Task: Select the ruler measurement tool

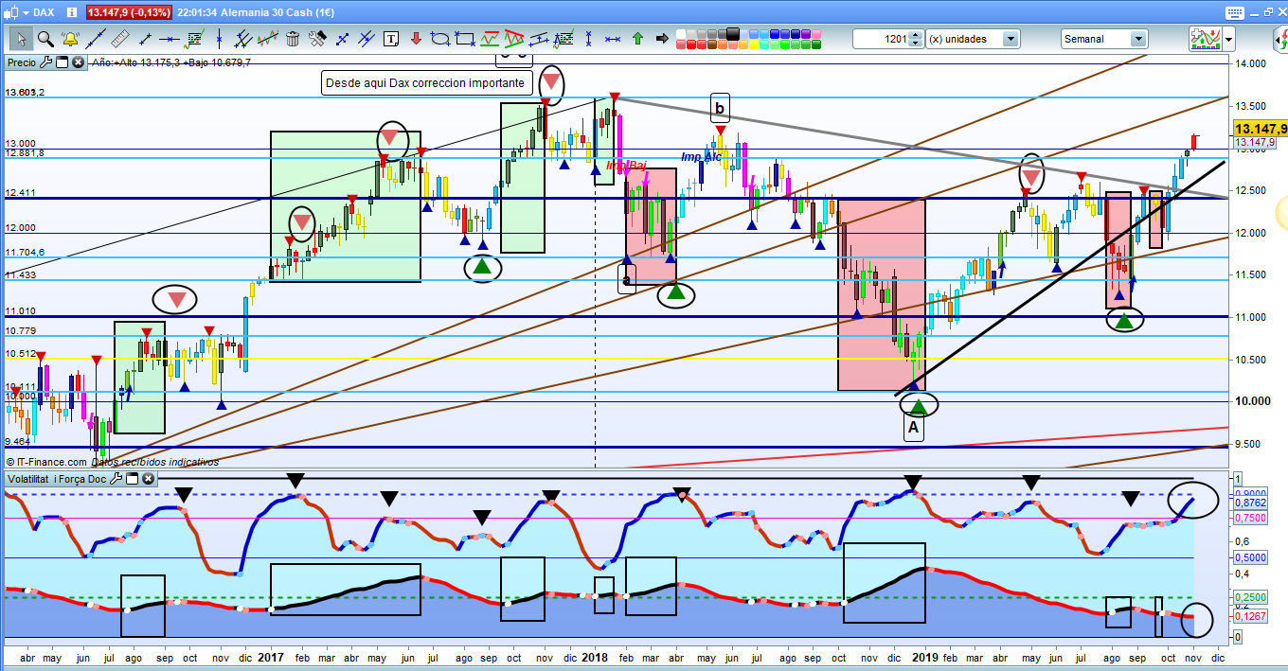Action: coord(119,39)
